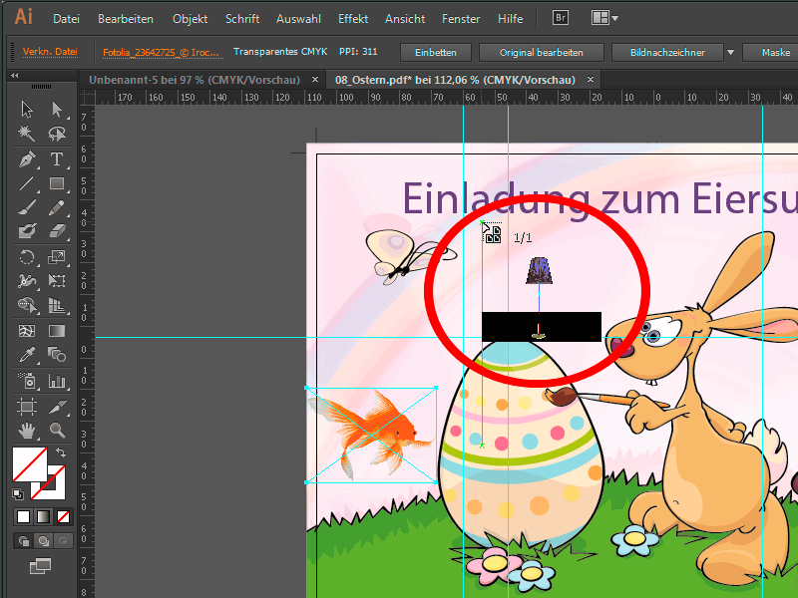The width and height of the screenshot is (798, 598).
Task: Pick the Line Segment tool
Action: (27, 183)
